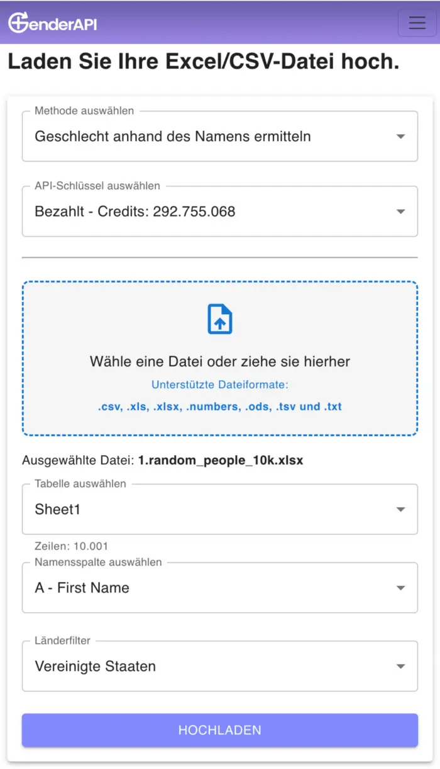Viewport: 440px width, 769px height.
Task: Expand the 'Vereinigte Staaten' country filter
Action: click(x=96, y=666)
